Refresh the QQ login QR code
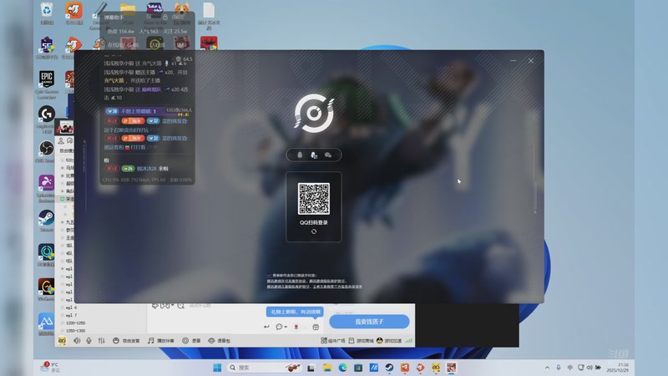 314,231
